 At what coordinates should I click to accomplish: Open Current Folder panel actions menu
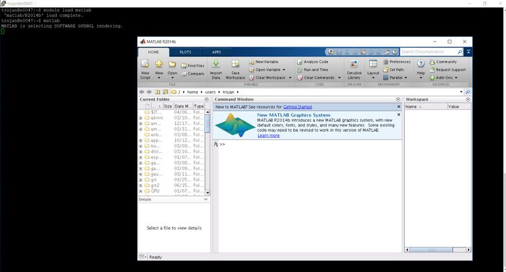pyautogui.click(x=207, y=100)
